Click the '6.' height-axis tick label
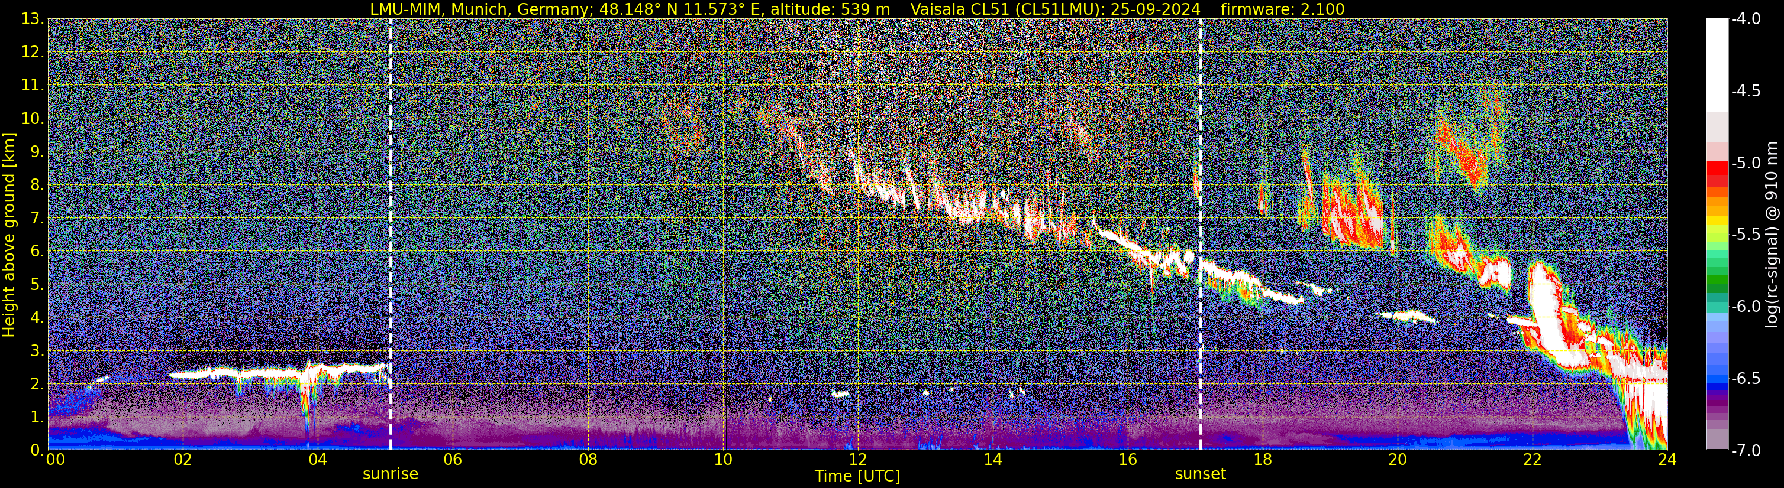1784x488 pixels. pyautogui.click(x=37, y=252)
